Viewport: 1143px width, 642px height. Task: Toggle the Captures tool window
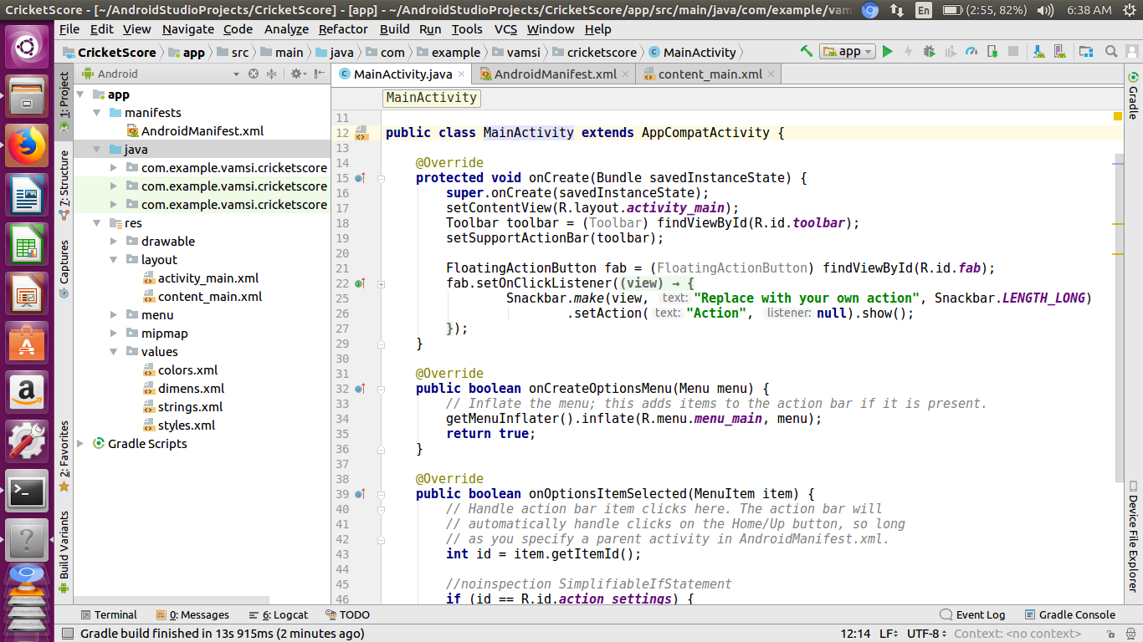pos(64,269)
